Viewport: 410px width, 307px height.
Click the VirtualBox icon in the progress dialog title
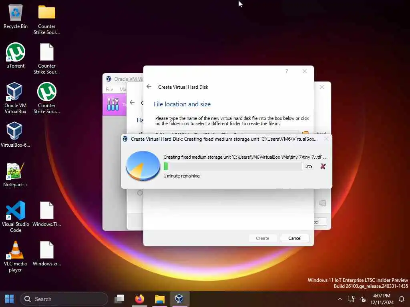click(125, 139)
